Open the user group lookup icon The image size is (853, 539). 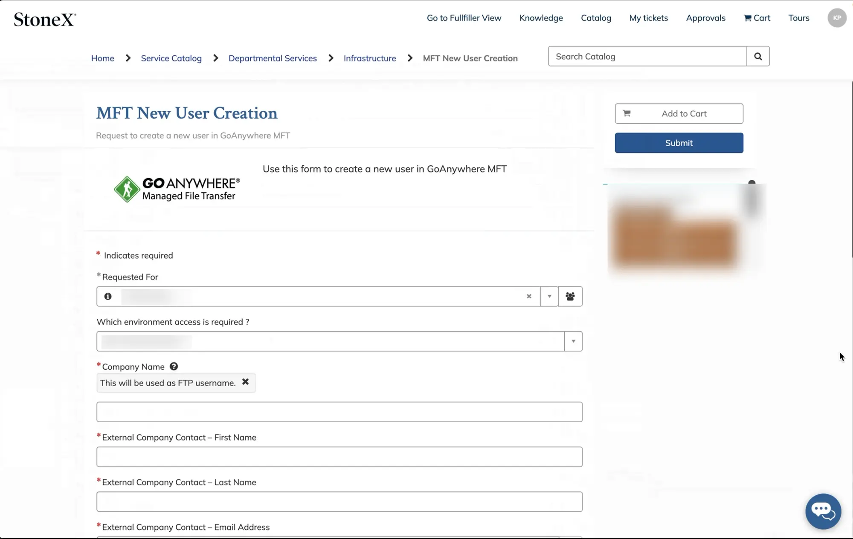tap(570, 296)
